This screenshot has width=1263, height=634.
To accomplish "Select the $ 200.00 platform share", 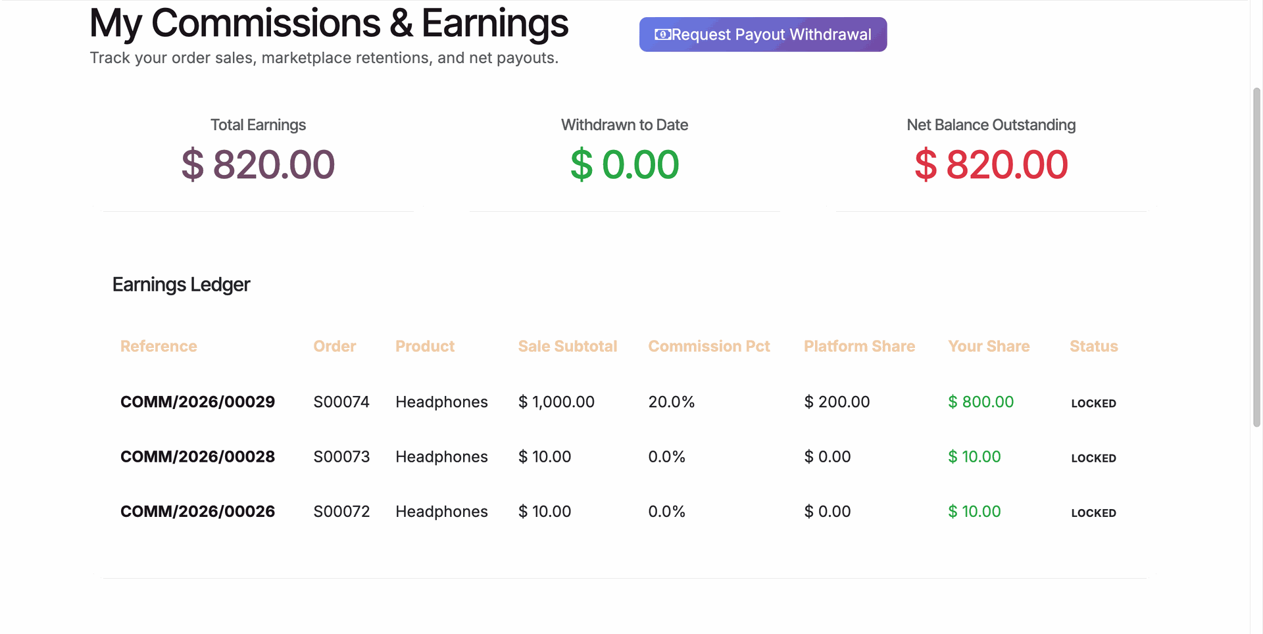I will coord(837,402).
